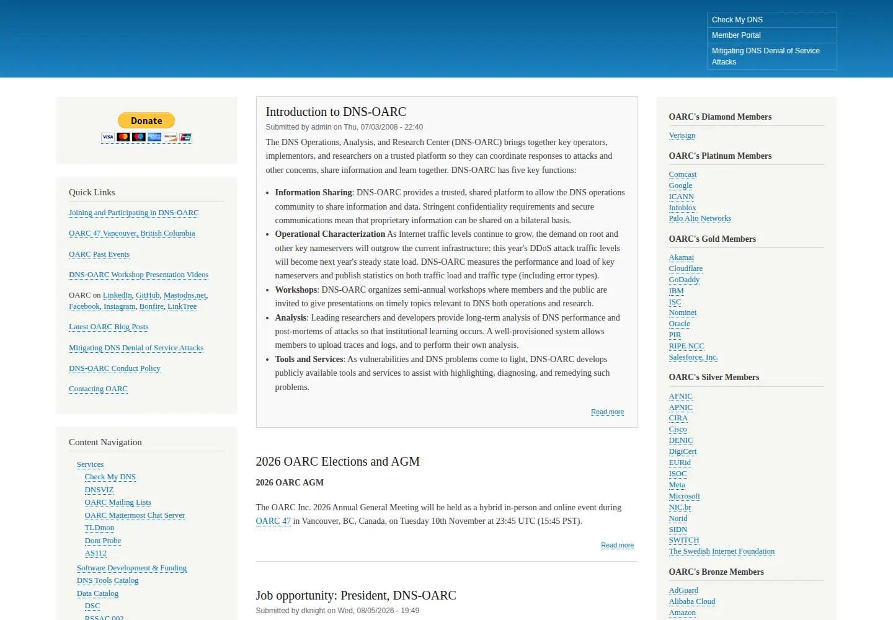Open Dont Probe navigation item
This screenshot has height=620, width=893.
(x=103, y=541)
